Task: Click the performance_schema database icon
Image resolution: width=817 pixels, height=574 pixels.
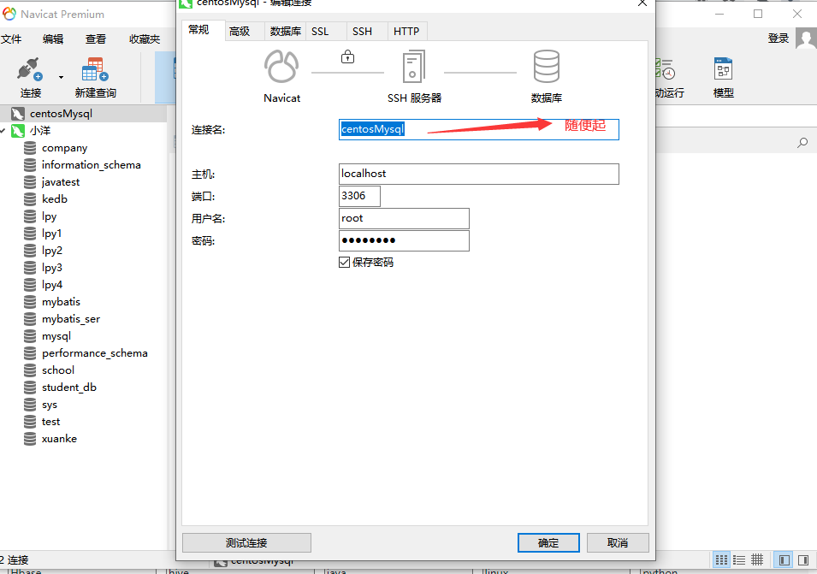Action: pos(30,353)
